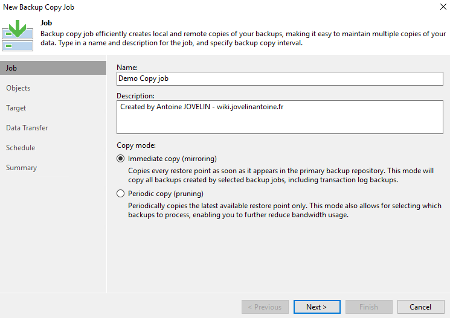
Task: Click the Cancel button
Action: point(421,307)
